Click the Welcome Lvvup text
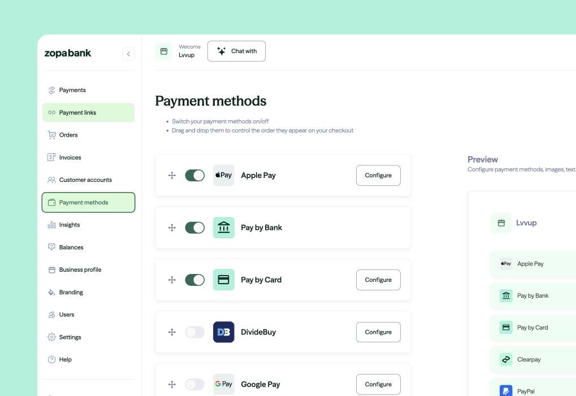Image resolution: width=576 pixels, height=396 pixels. click(x=189, y=51)
